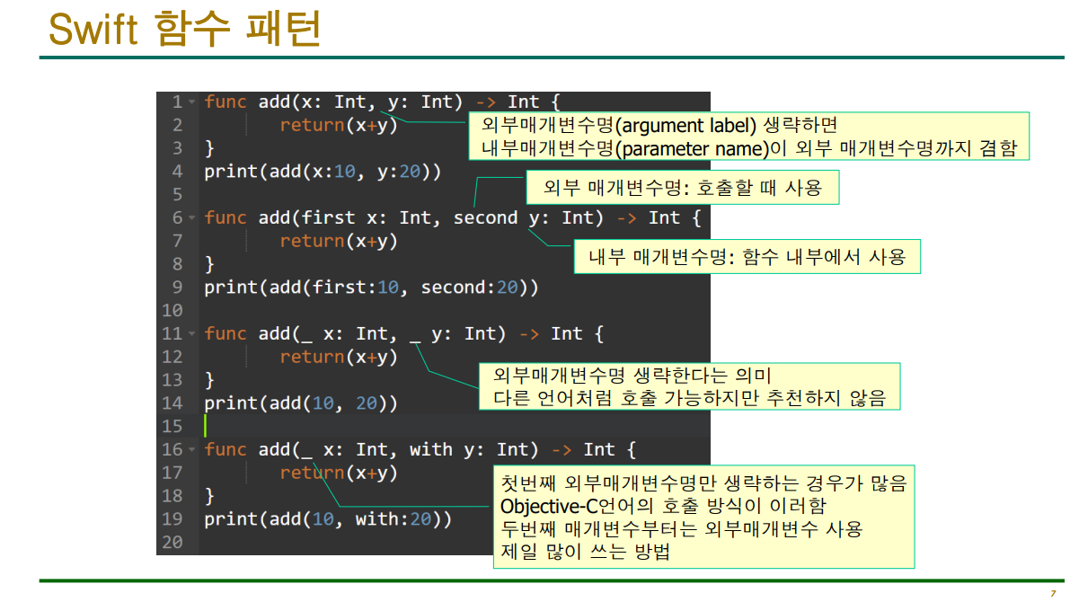Click line number 20 in the gutter
This screenshot has height=602, width=1070.
click(x=172, y=543)
